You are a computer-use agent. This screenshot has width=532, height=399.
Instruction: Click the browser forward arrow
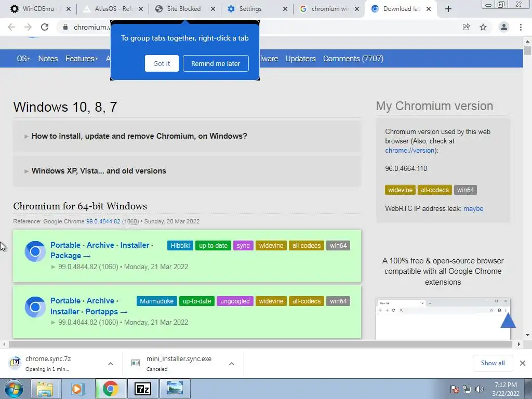[x=28, y=27]
